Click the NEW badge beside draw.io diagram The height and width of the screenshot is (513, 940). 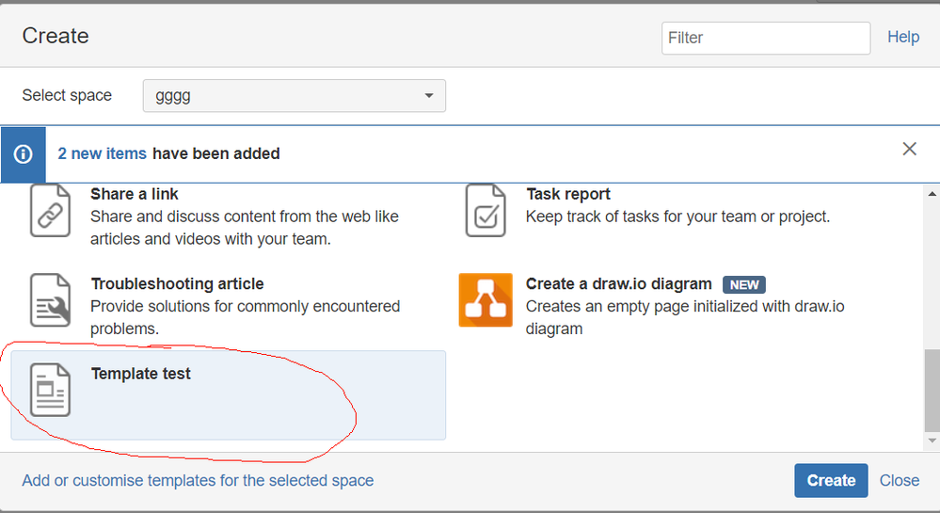click(x=744, y=284)
